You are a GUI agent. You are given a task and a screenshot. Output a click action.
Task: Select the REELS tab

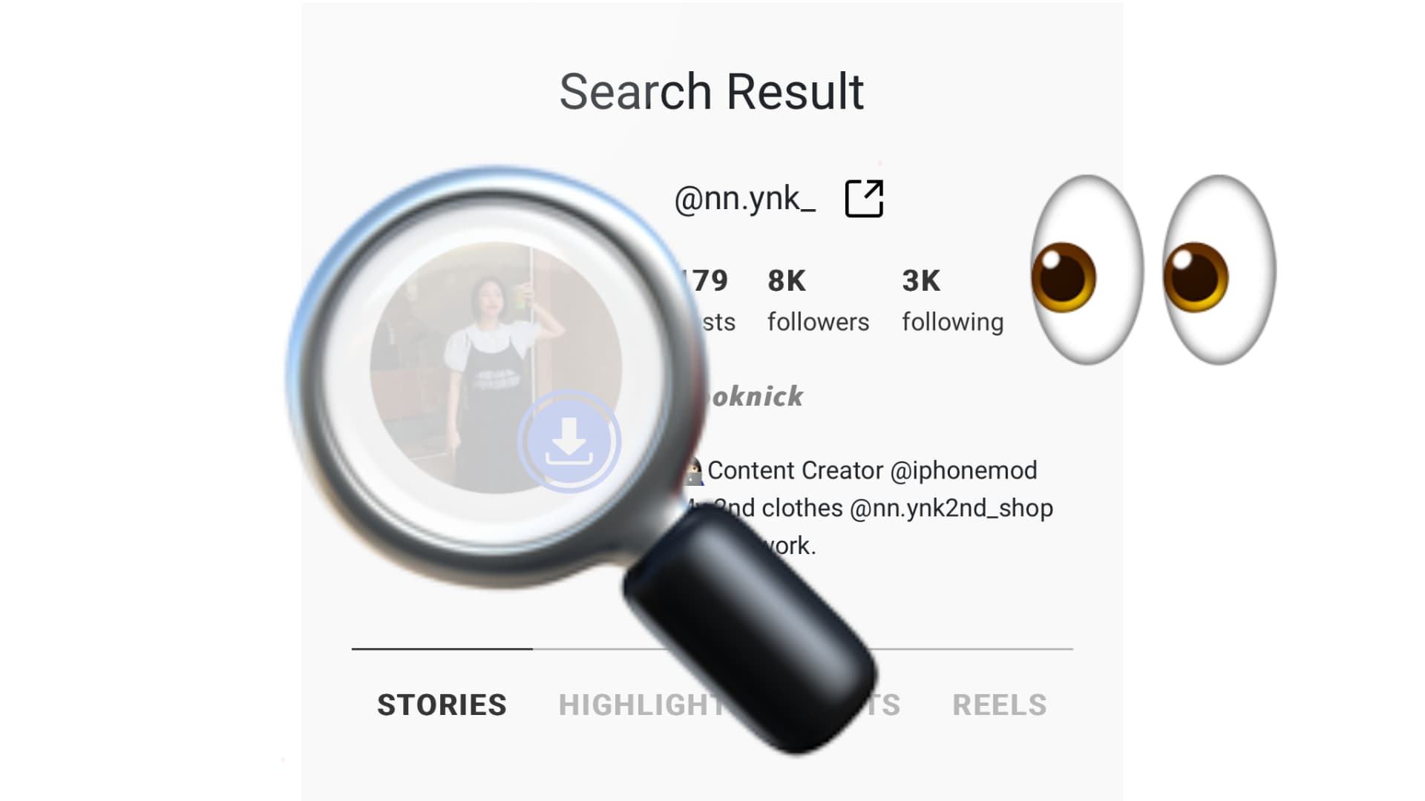(x=999, y=705)
